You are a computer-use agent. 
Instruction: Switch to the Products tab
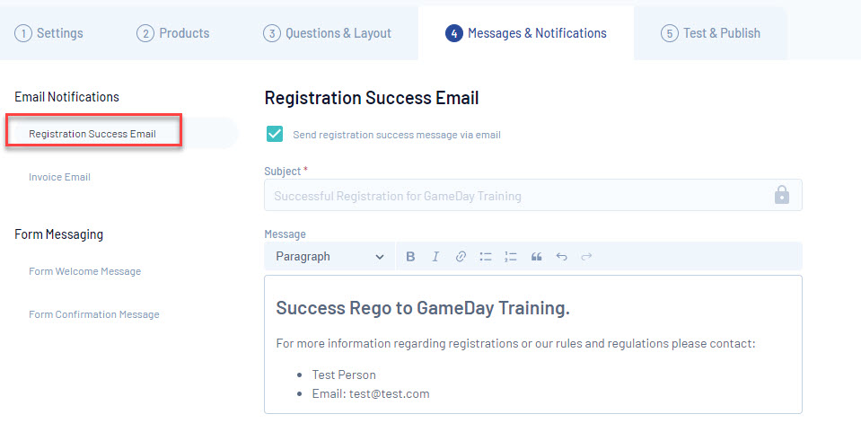(x=173, y=33)
